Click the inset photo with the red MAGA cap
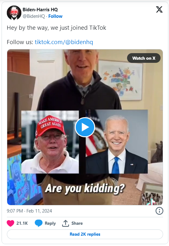This screenshot has width=169, height=246. pyautogui.click(x=50, y=142)
